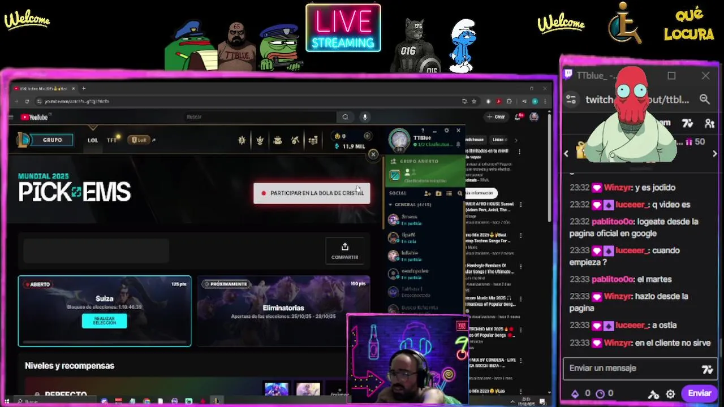This screenshot has width=724, height=407.
Task: Open the three-dot menu on first YouTube suggestion
Action: 519,151
